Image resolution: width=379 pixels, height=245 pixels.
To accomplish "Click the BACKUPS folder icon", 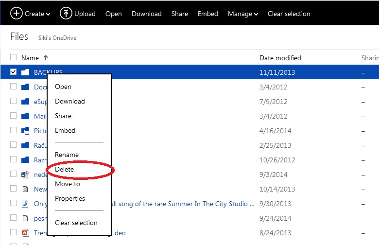I will [x=25, y=72].
